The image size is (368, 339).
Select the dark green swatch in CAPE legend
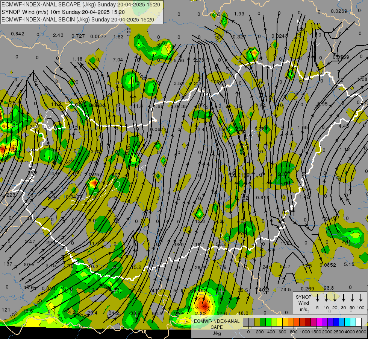coord(263,322)
